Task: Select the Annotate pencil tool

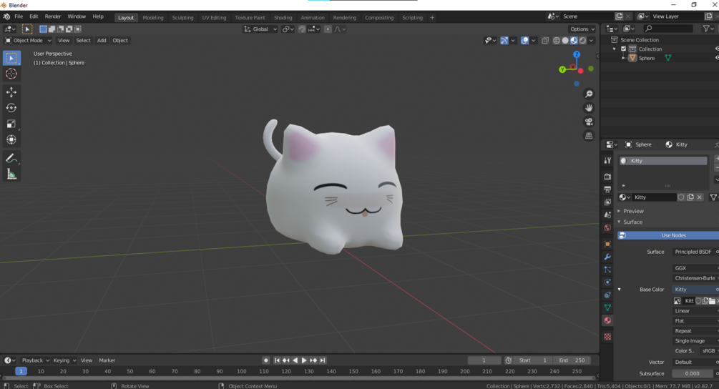Action: pyautogui.click(x=11, y=159)
